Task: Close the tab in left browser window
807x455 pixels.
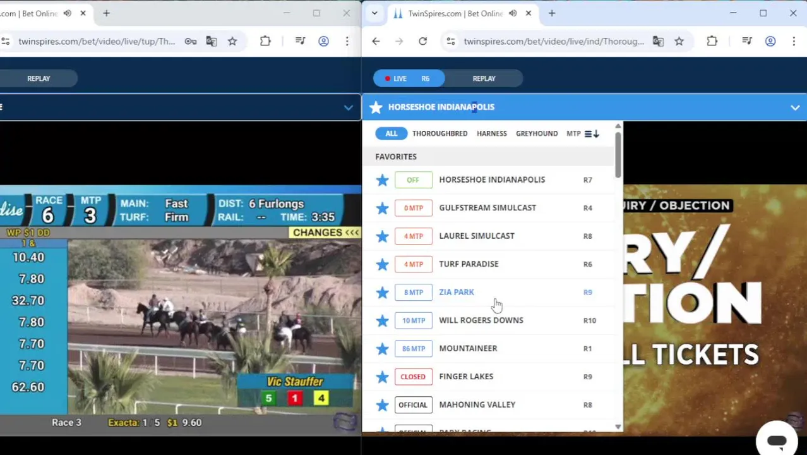Action: (x=83, y=13)
